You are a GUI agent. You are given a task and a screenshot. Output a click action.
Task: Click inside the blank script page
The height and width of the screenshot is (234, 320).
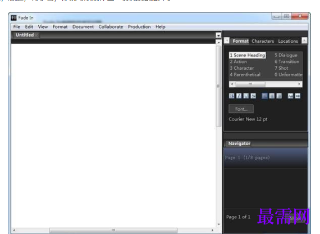113,135
